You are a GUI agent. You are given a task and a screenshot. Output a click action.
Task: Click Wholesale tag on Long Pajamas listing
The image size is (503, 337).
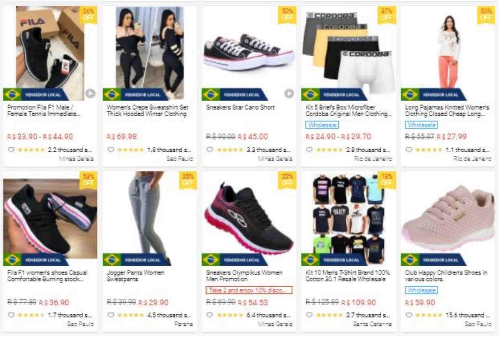(x=422, y=125)
